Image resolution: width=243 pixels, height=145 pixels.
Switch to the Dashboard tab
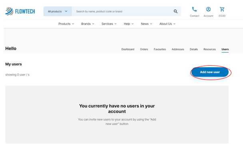(x=128, y=49)
